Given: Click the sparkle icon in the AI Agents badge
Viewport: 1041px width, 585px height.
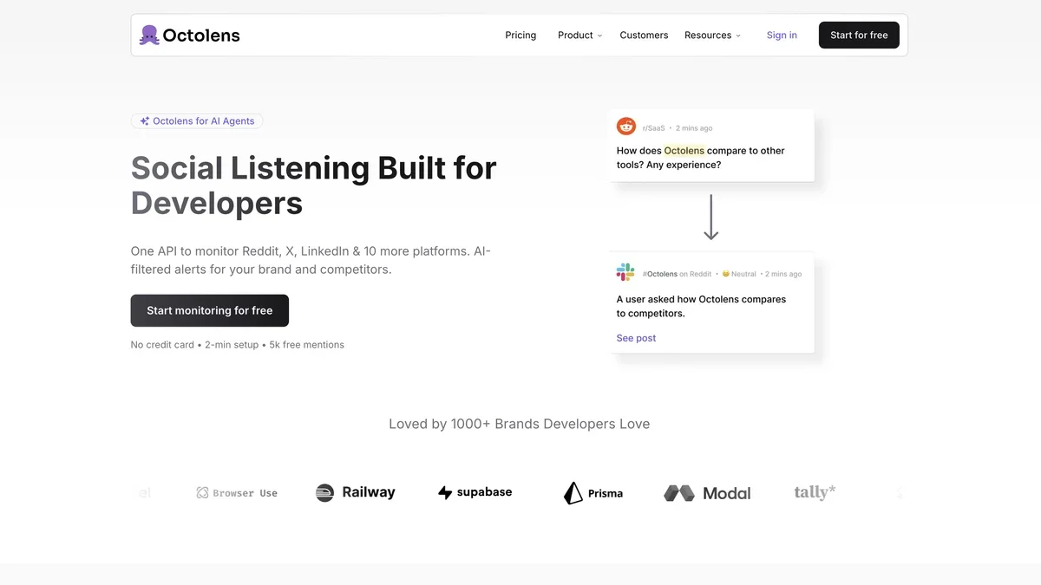Looking at the screenshot, I should (145, 121).
